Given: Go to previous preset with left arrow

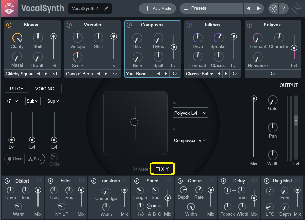Looking at the screenshot, I should tap(248, 8).
